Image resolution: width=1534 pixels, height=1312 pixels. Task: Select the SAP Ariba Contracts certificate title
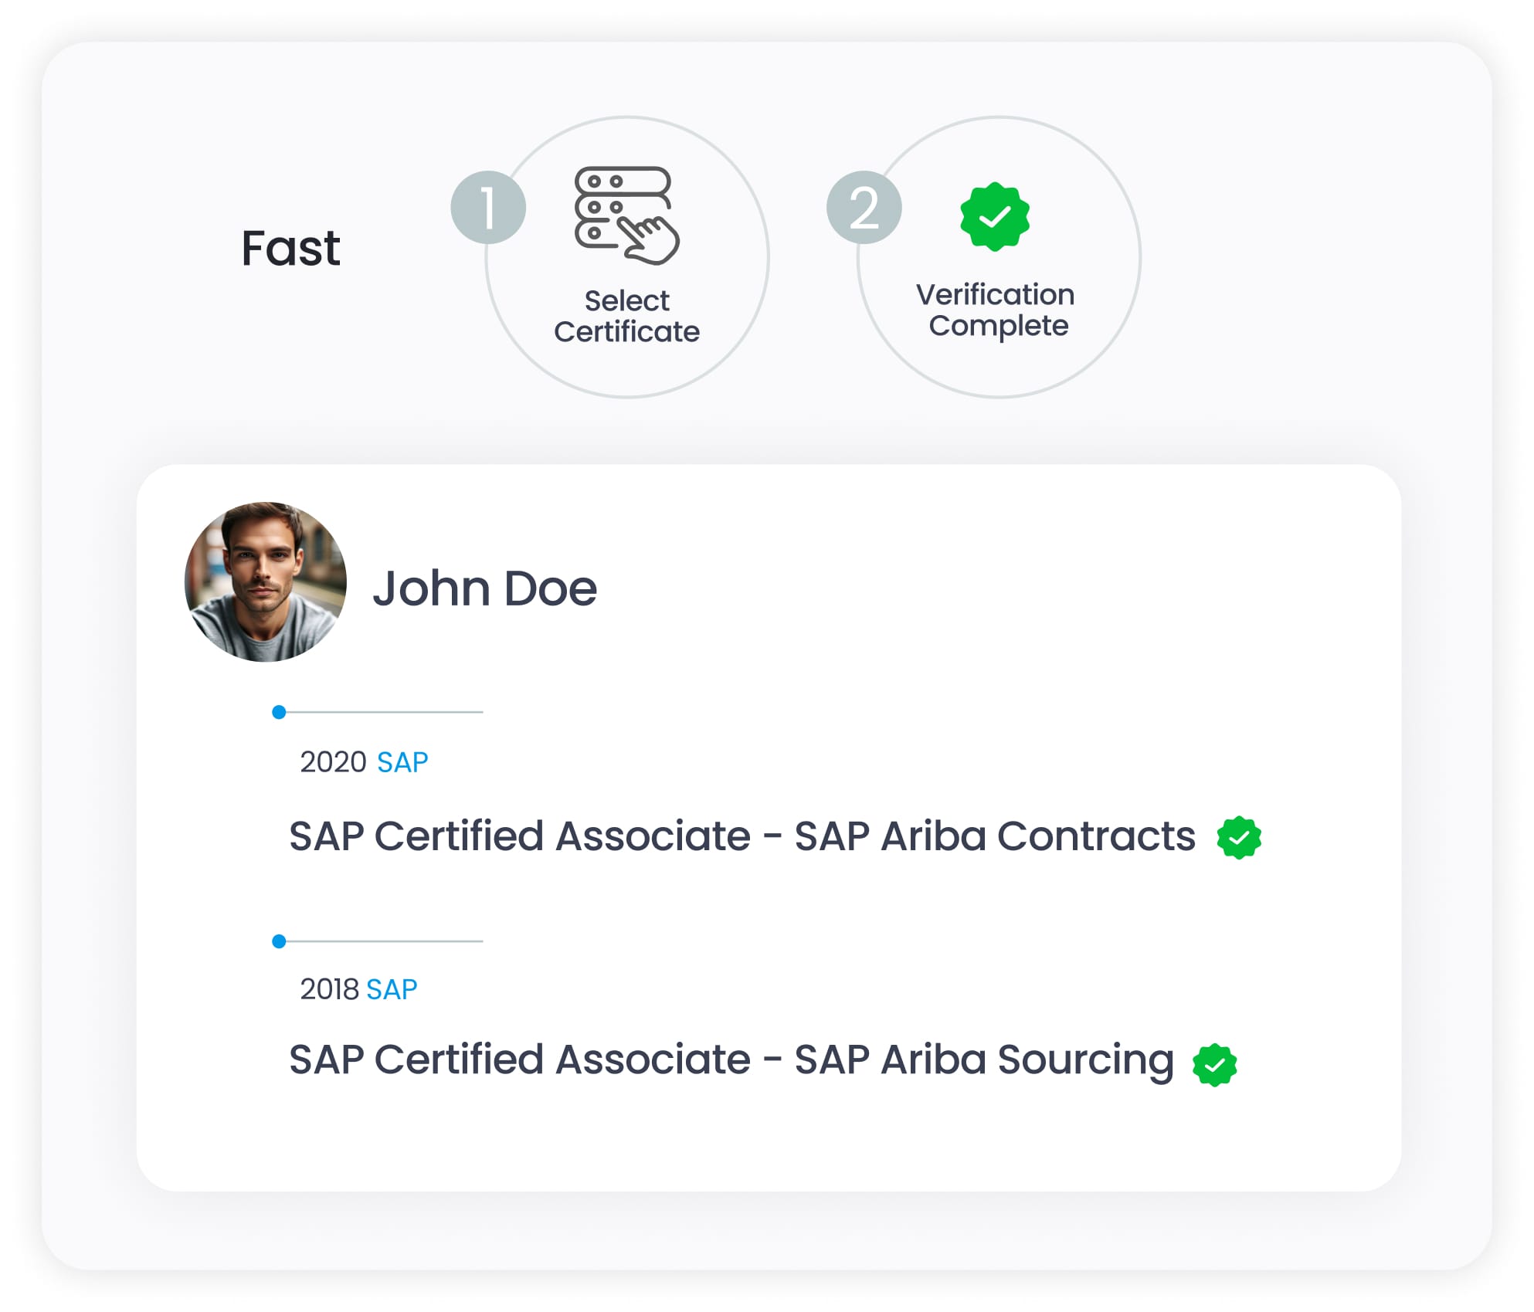(x=742, y=836)
